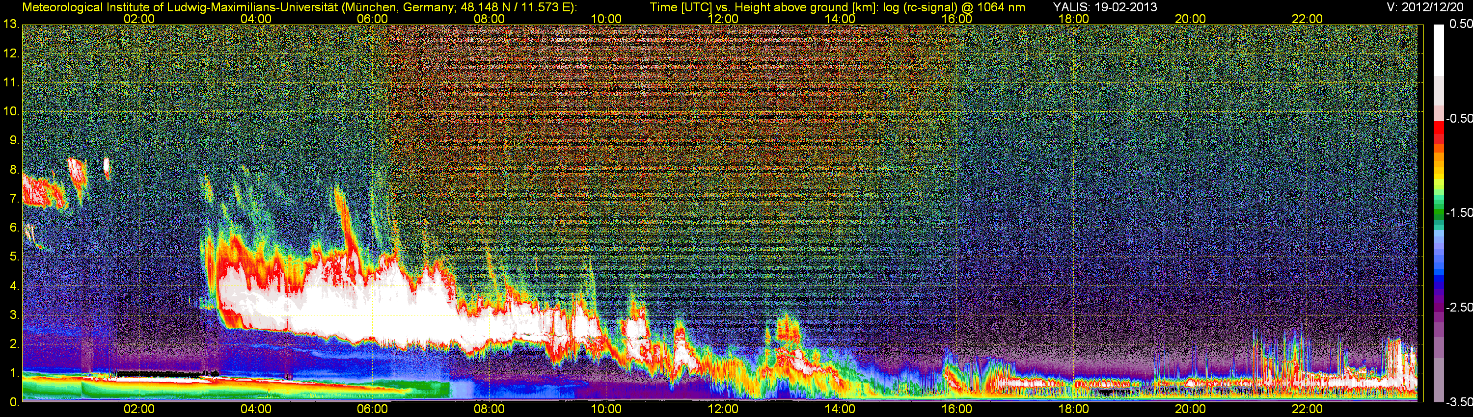
Task: Select the 5 km height axis label
Action: (x=14, y=257)
